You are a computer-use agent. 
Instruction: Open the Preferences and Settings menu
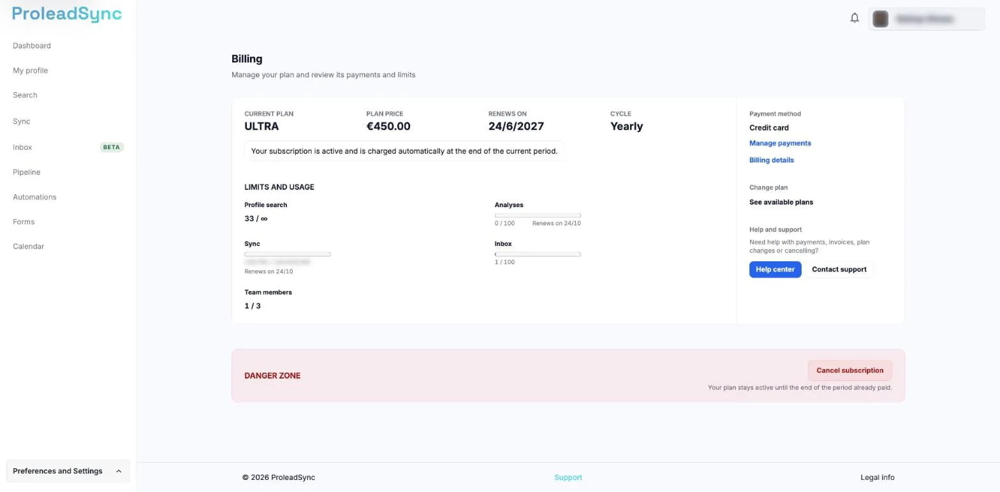point(68,472)
